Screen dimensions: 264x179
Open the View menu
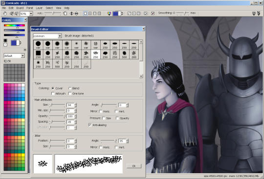point(59,8)
